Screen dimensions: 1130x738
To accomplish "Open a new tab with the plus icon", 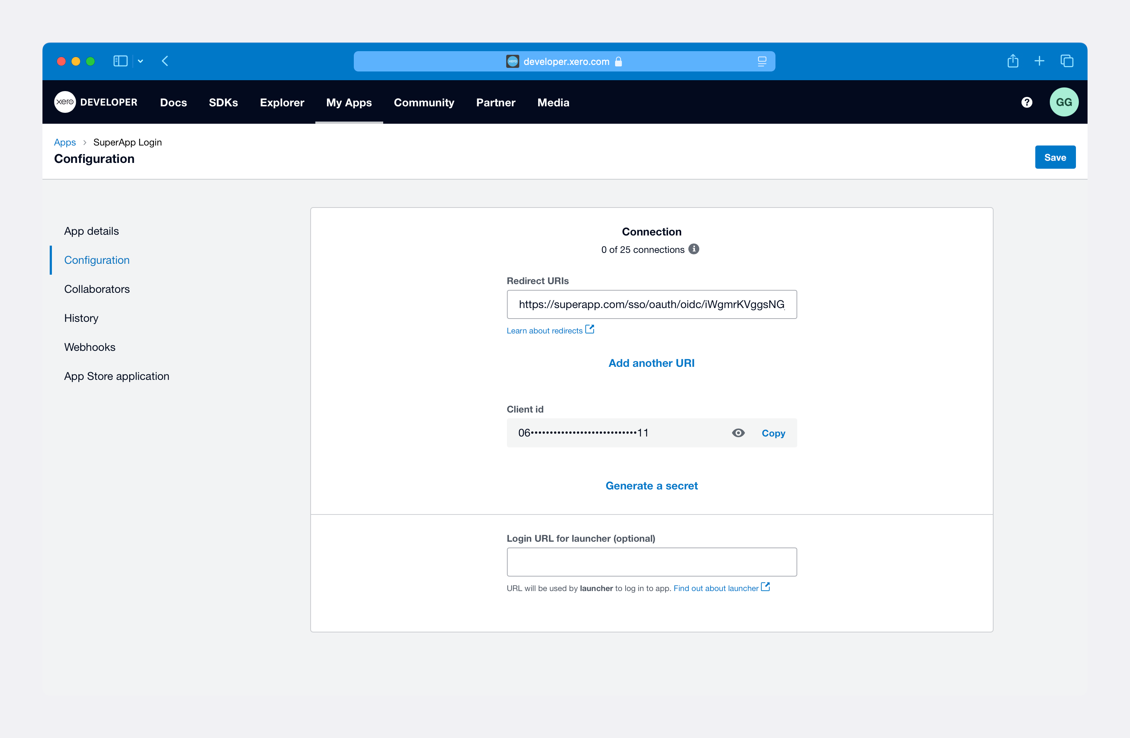I will click(1040, 61).
